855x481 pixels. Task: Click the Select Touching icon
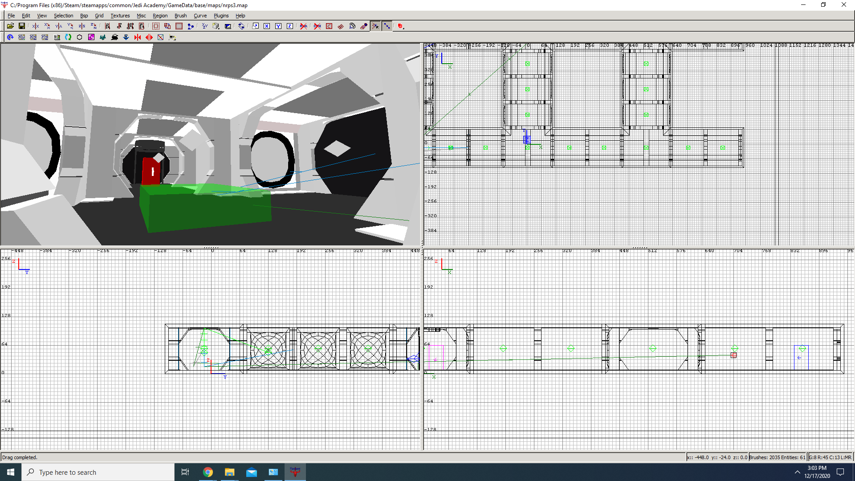[119, 26]
